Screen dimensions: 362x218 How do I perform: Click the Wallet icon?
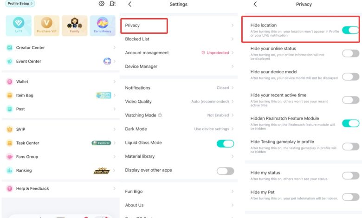10,82
